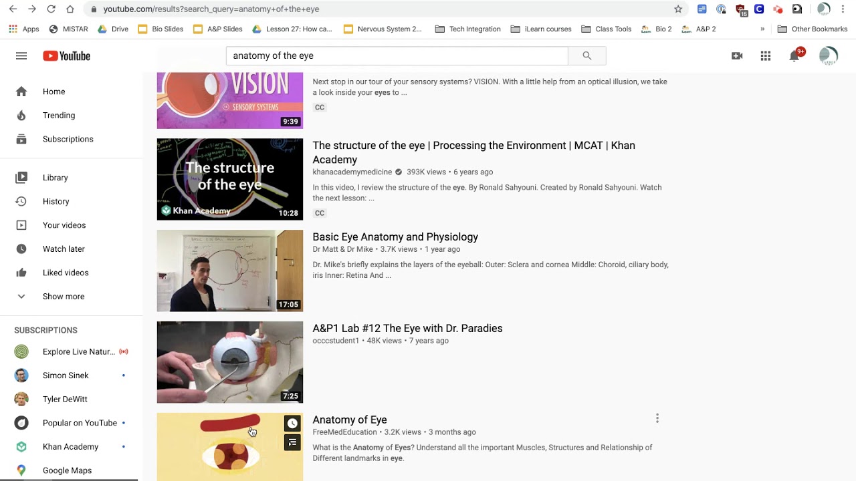Screen dimensions: 856x481
Task: Open the account avatar menu
Action: pos(829,56)
